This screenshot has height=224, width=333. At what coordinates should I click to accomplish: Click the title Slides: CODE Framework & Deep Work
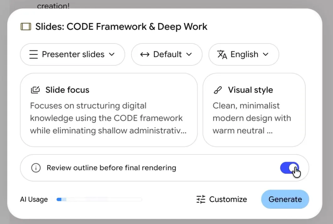click(x=121, y=27)
